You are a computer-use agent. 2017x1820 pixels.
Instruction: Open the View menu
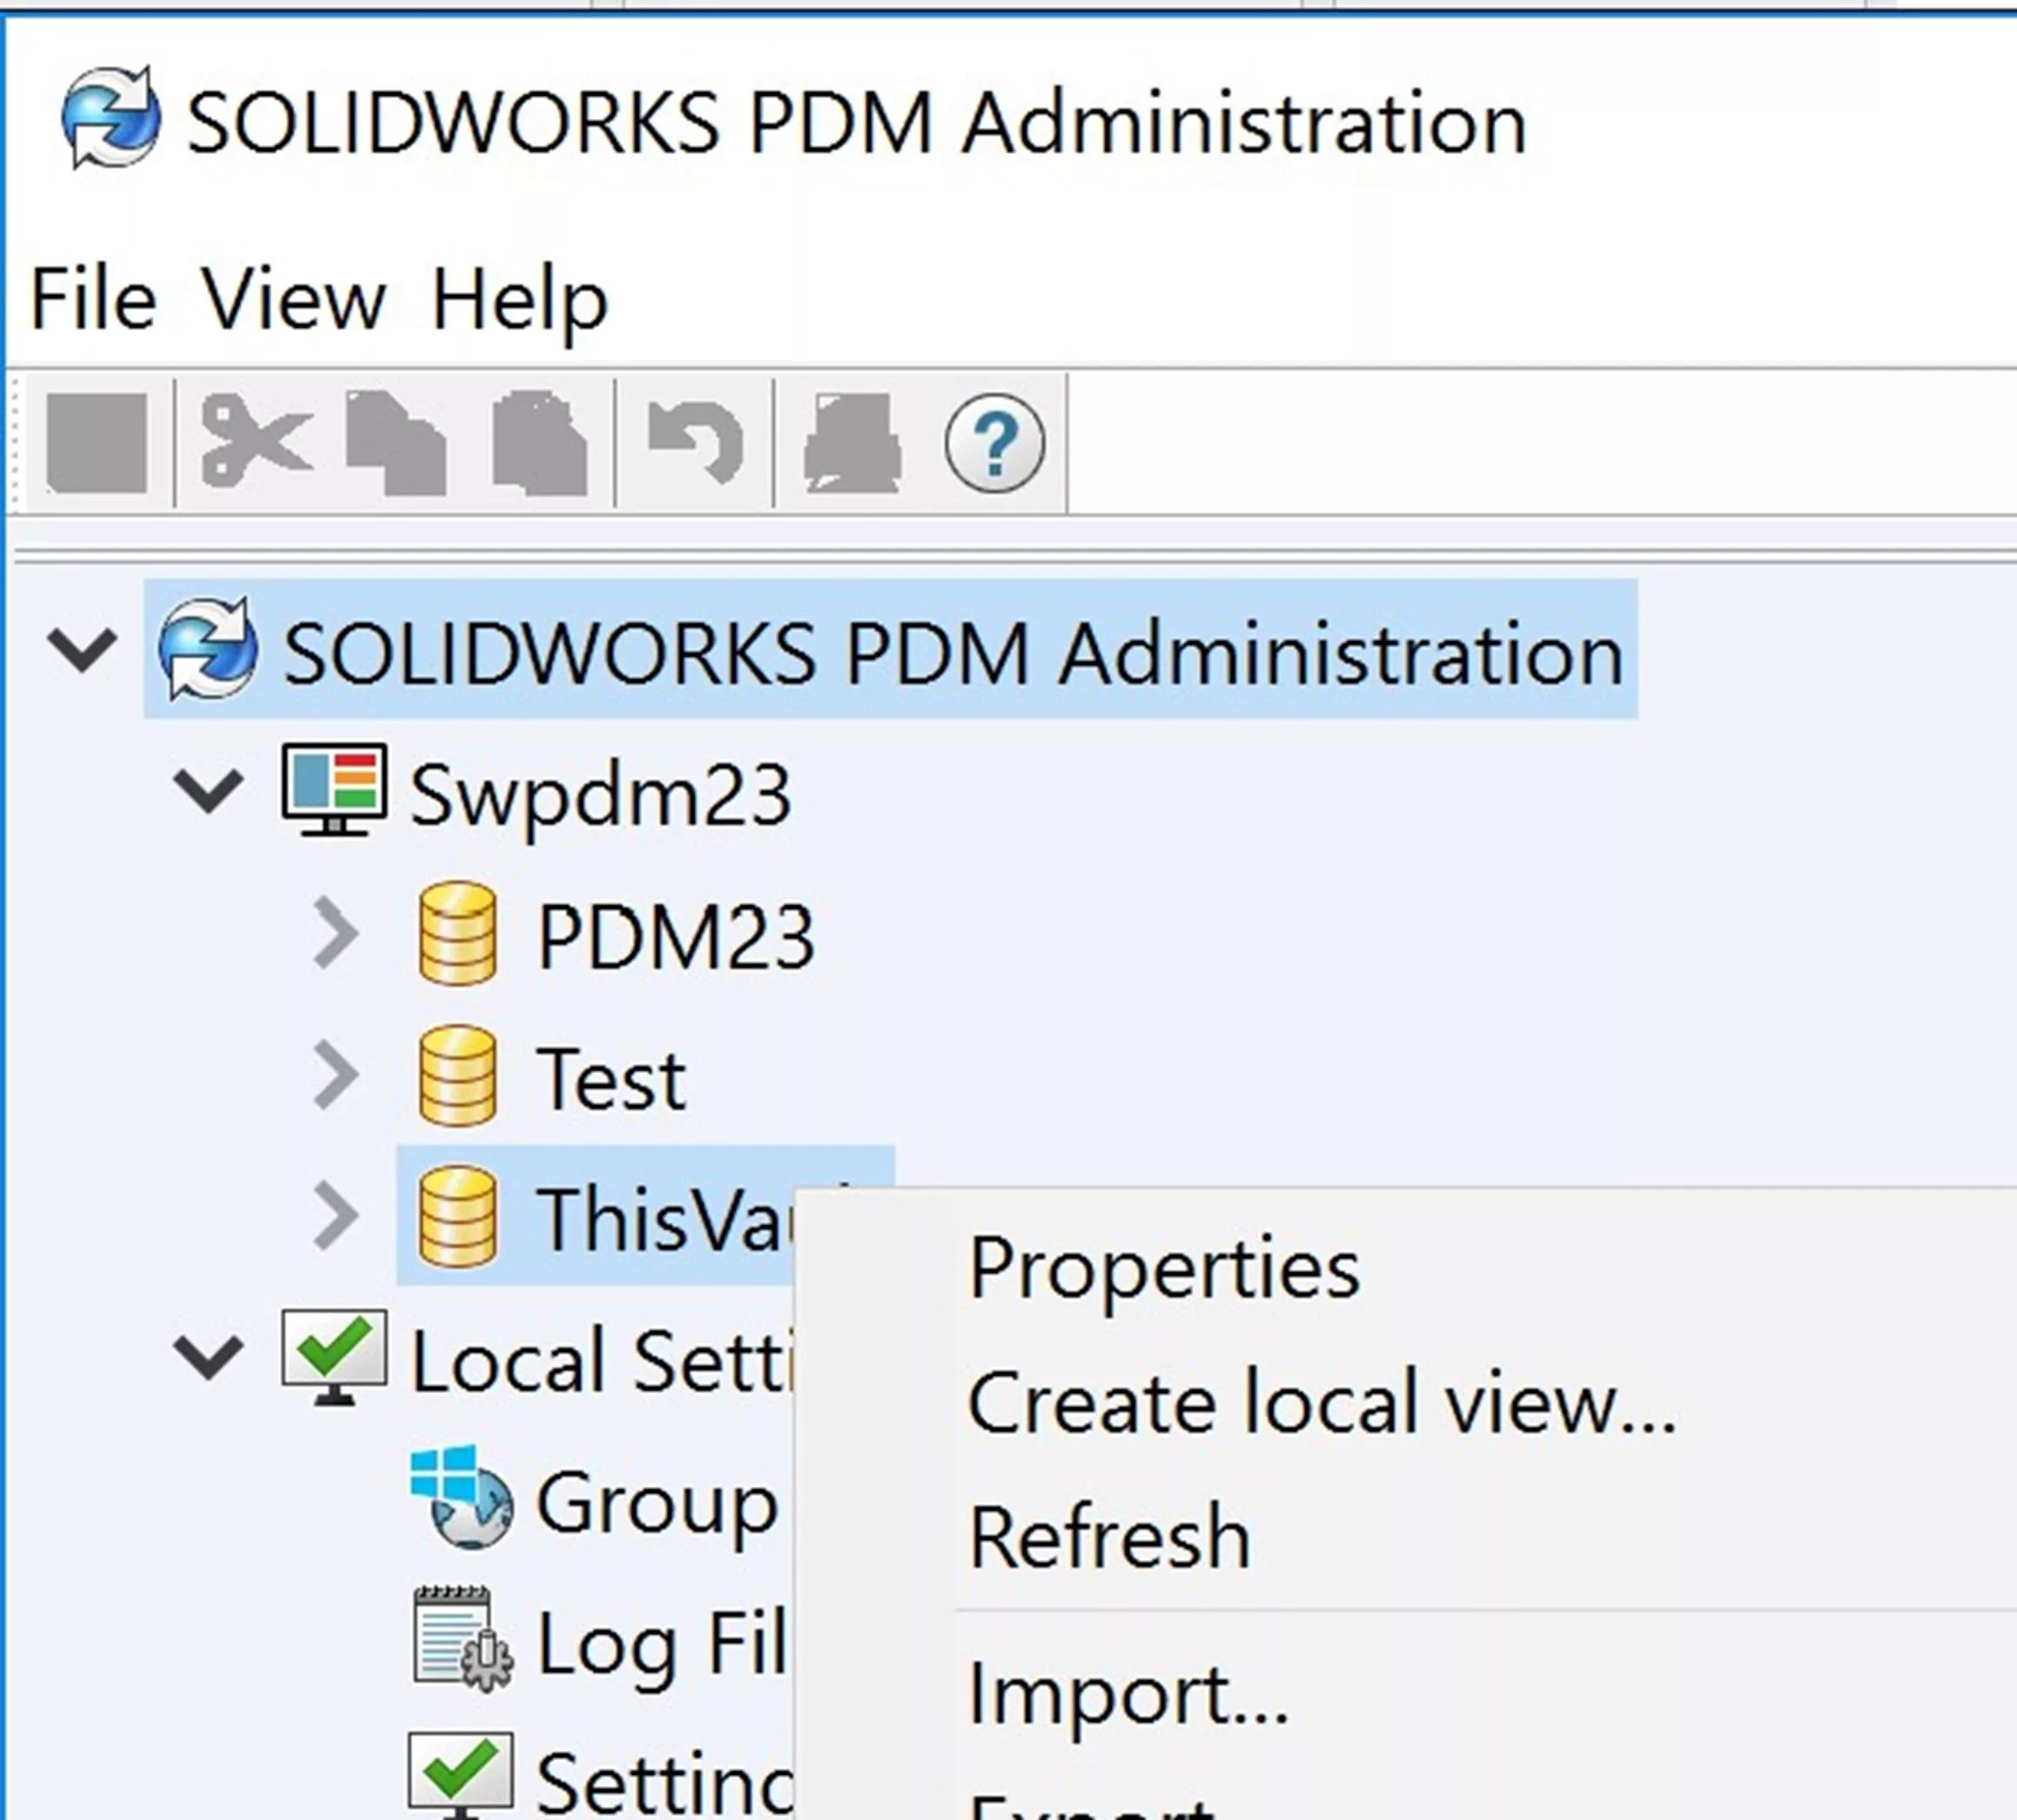tap(294, 299)
